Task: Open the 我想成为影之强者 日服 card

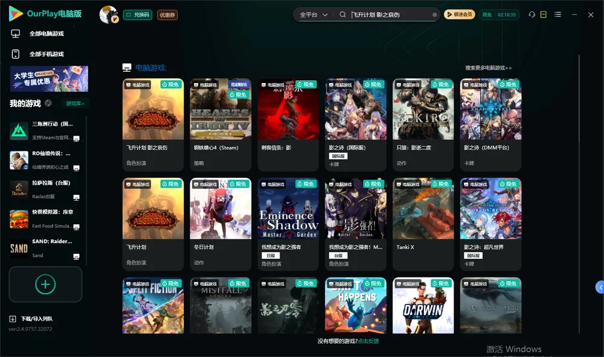Action: pyautogui.click(x=288, y=224)
